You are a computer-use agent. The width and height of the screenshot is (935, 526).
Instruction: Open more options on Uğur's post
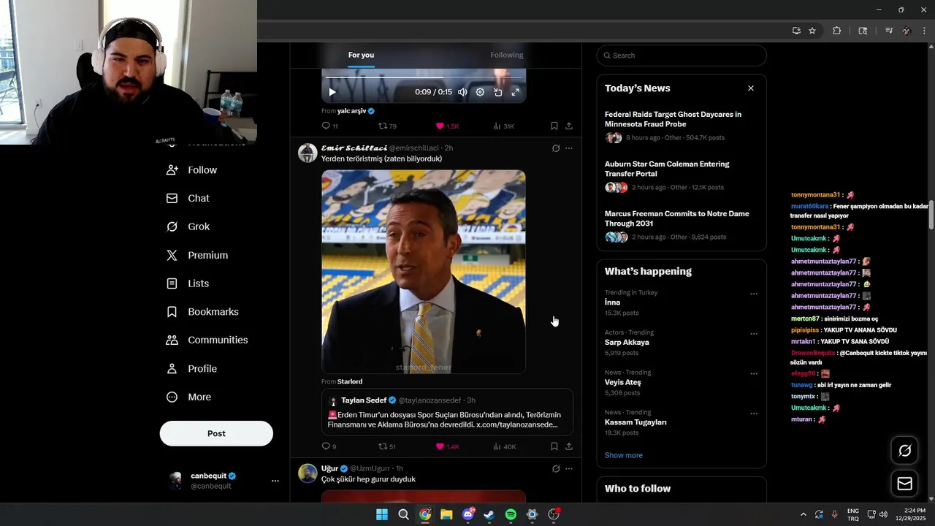pyautogui.click(x=569, y=469)
